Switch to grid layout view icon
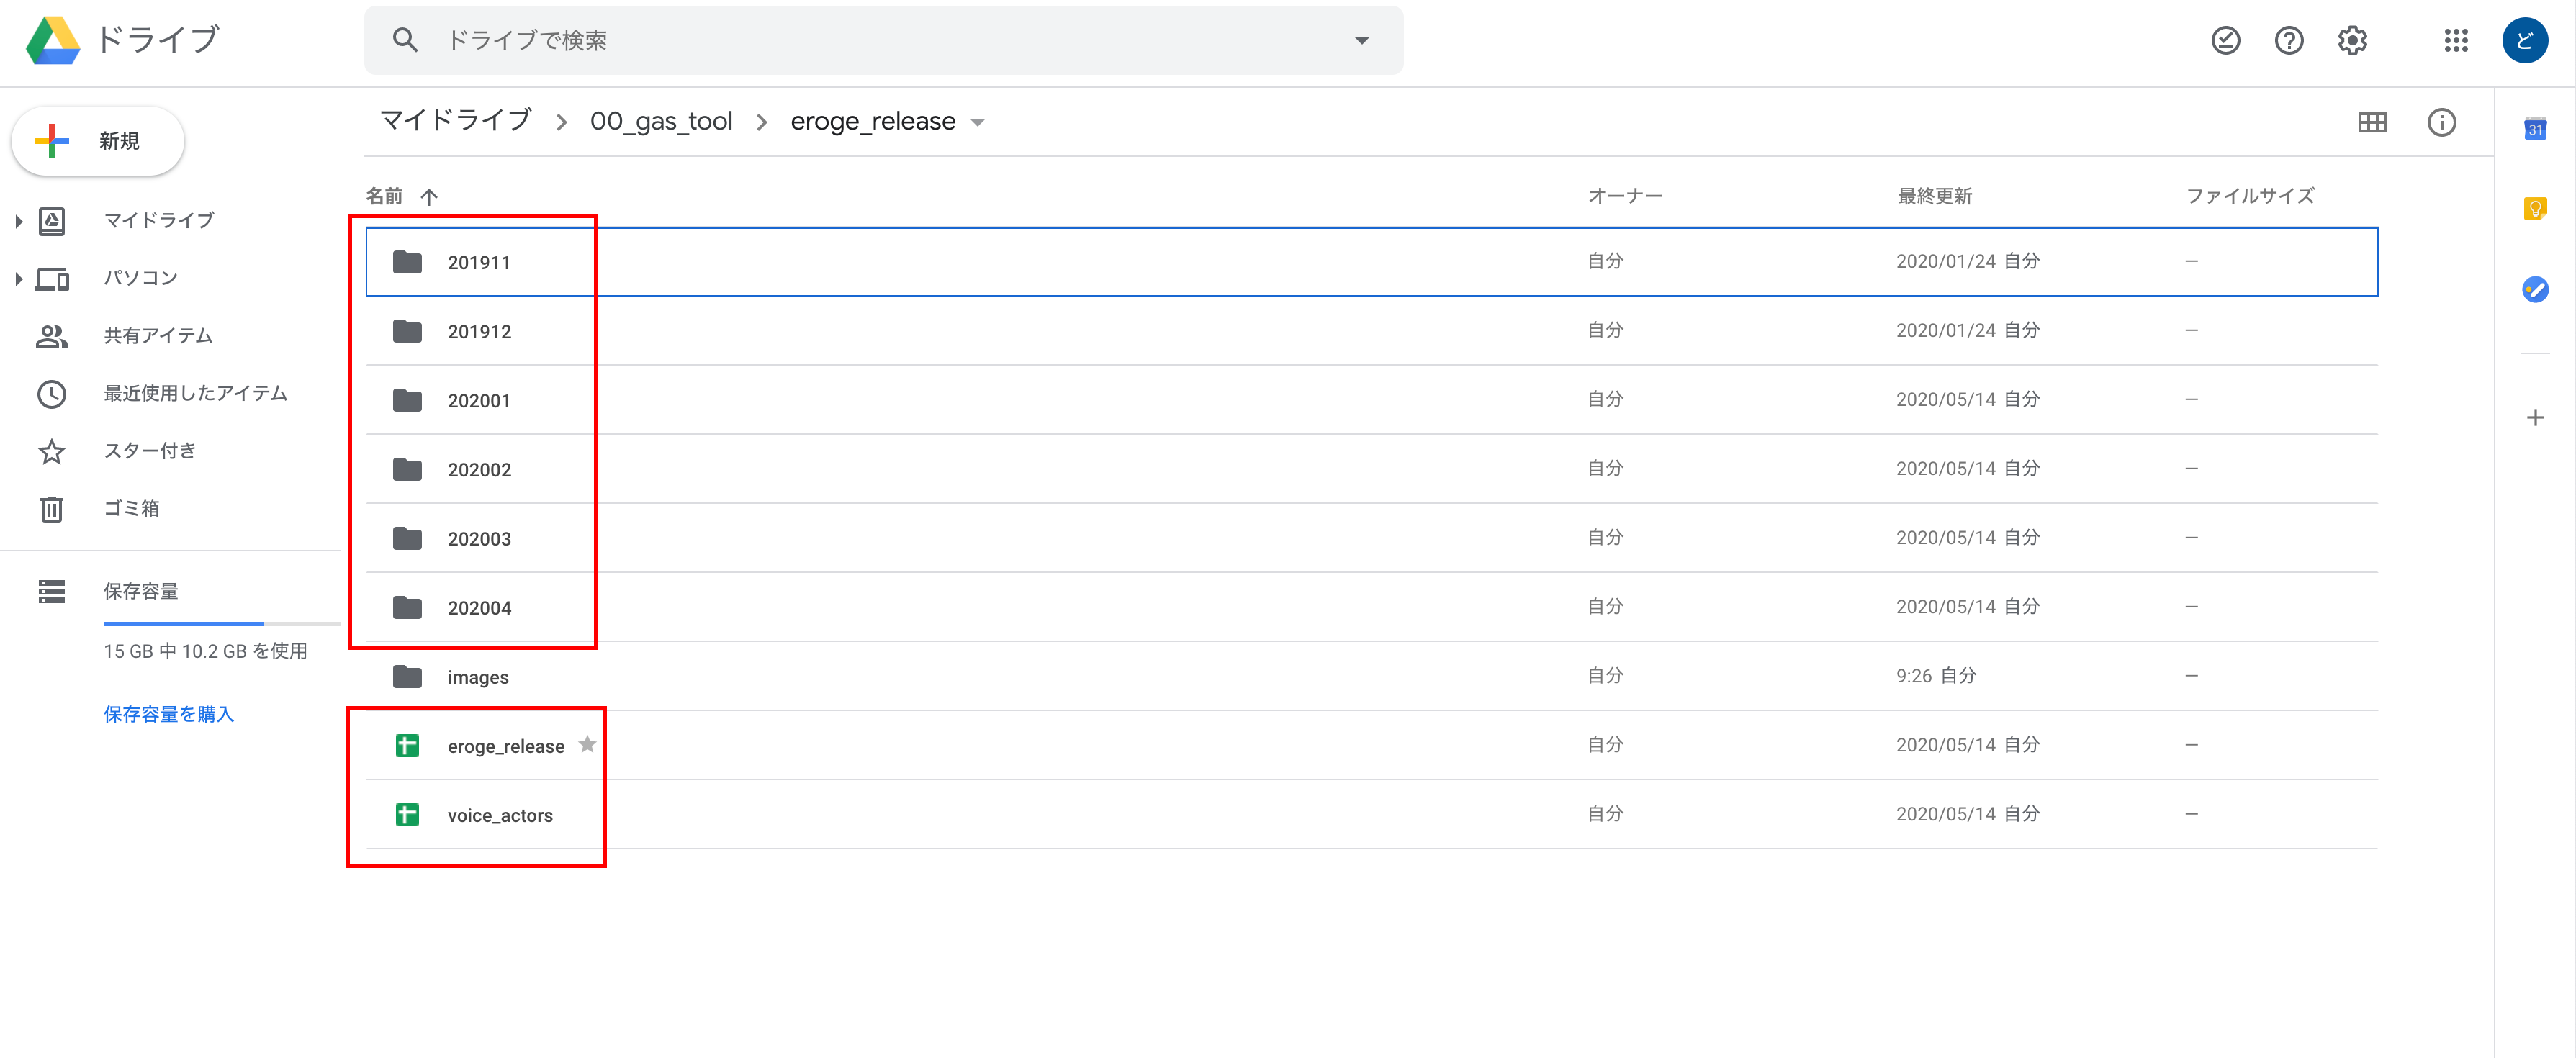The width and height of the screenshot is (2576, 1058). (x=2372, y=122)
